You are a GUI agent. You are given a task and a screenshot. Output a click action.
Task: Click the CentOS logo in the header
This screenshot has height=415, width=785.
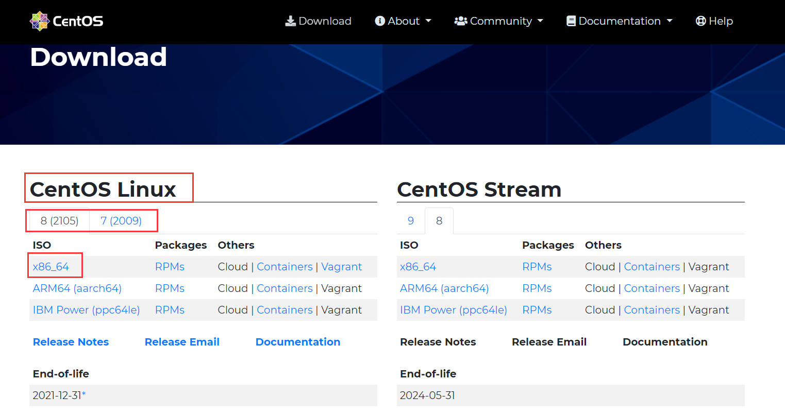[x=66, y=21]
